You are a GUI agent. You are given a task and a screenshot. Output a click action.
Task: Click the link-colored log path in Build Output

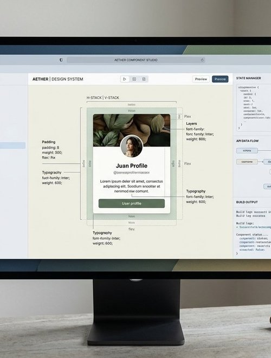[x=254, y=227]
